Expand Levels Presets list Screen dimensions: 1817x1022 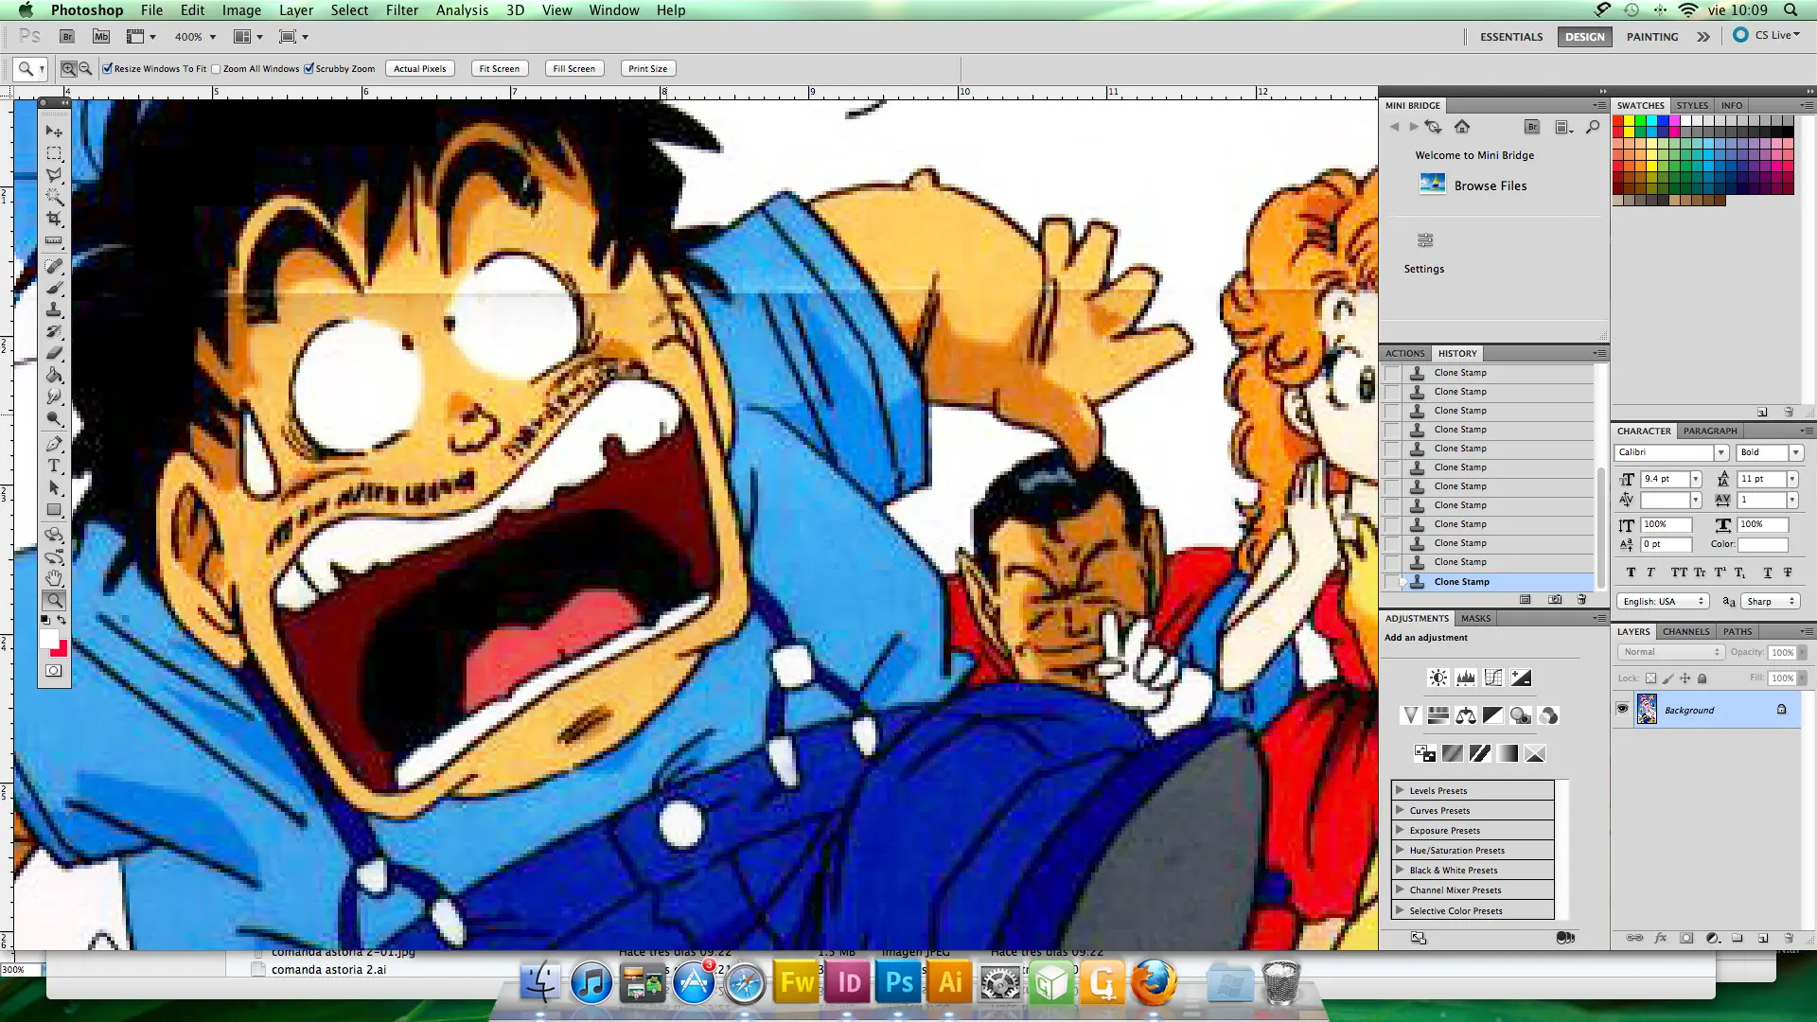pos(1400,790)
